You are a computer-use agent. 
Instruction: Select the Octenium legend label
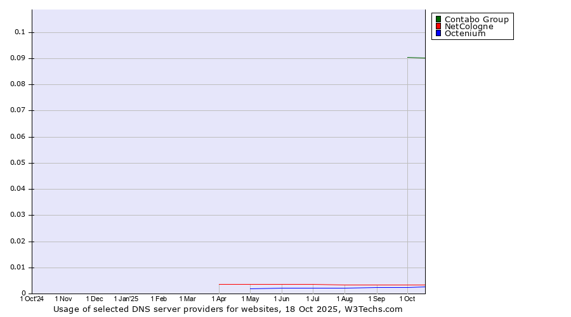pos(464,33)
